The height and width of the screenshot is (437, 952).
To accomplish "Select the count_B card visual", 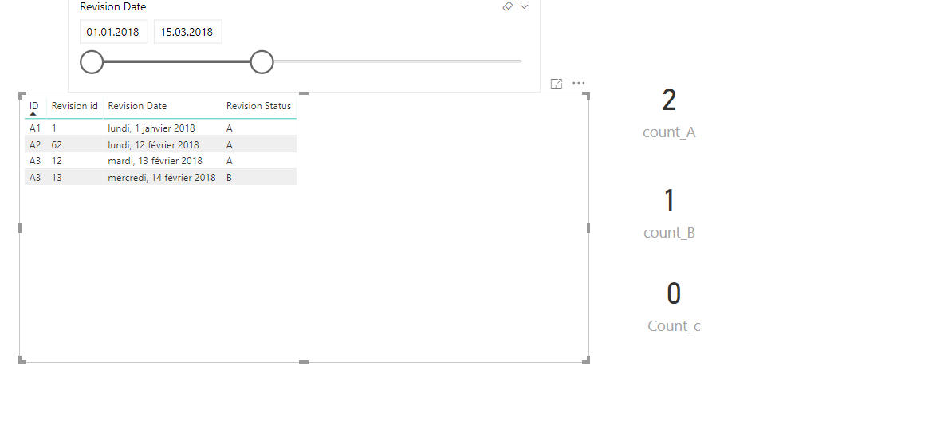I will [669, 213].
